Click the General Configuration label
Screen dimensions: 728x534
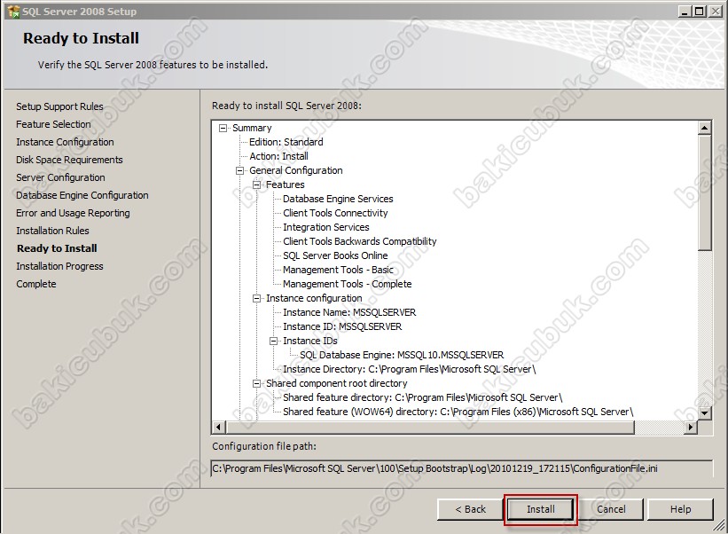tap(296, 170)
